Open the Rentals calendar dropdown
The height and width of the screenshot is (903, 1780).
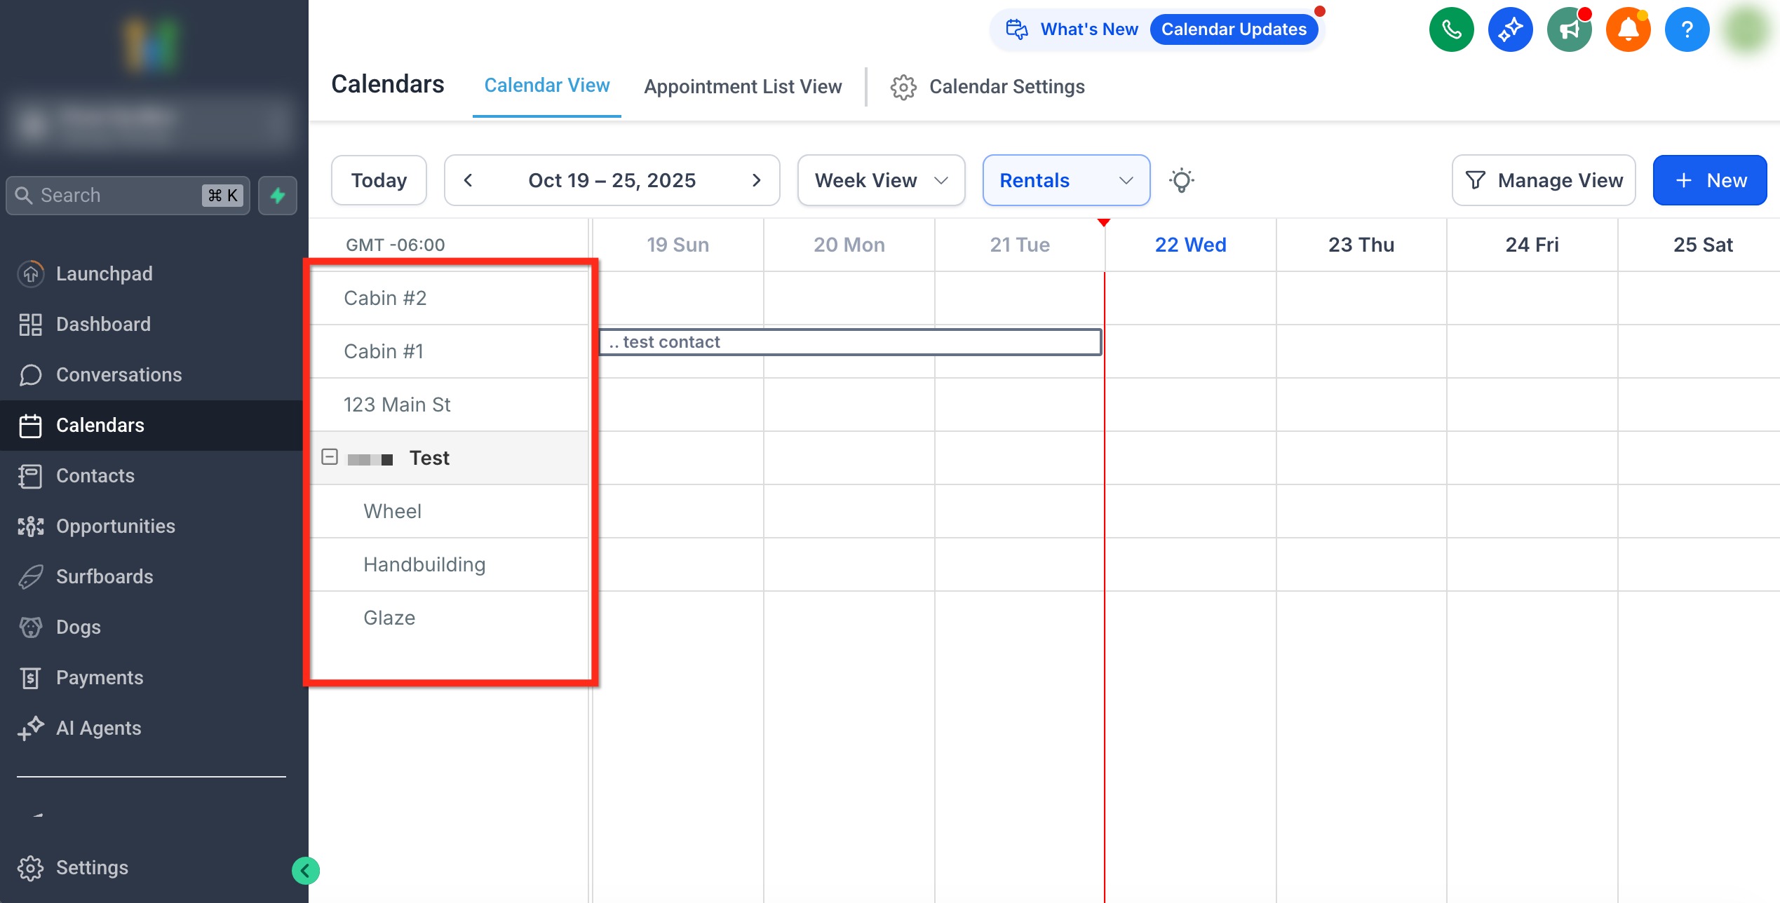(1065, 180)
